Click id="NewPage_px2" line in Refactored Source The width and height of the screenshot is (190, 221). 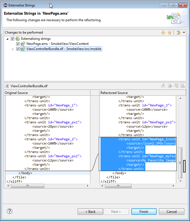pos(147,122)
